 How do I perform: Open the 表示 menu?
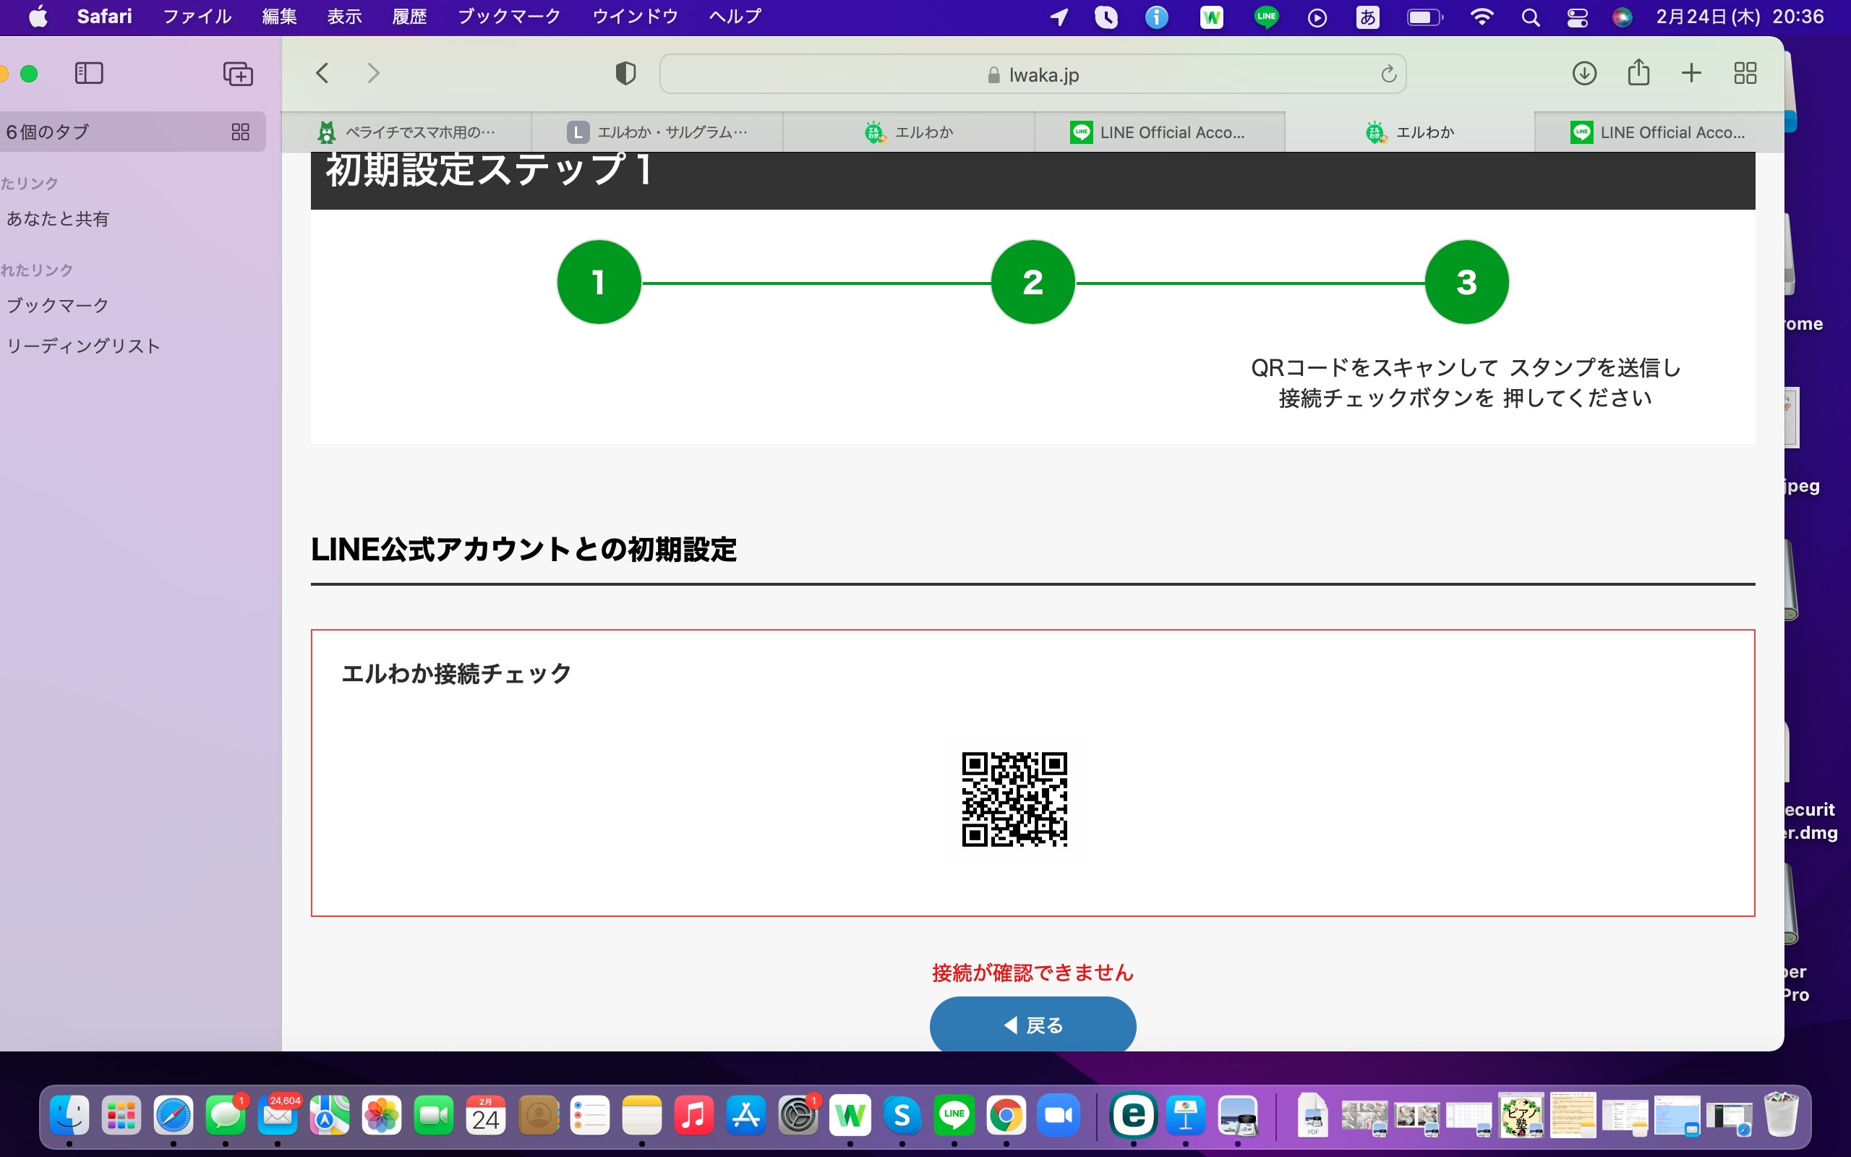(344, 16)
